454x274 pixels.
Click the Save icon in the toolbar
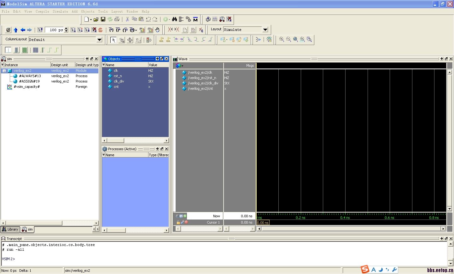[x=103, y=20]
